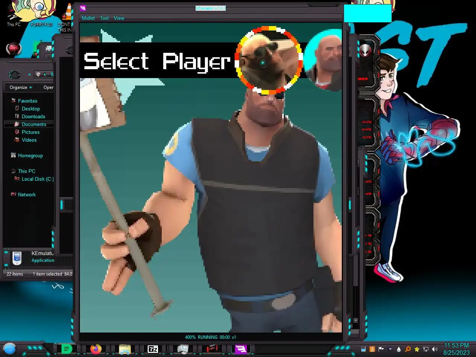Click the KEmulator status bar text
476x357 pixels.
click(210, 337)
